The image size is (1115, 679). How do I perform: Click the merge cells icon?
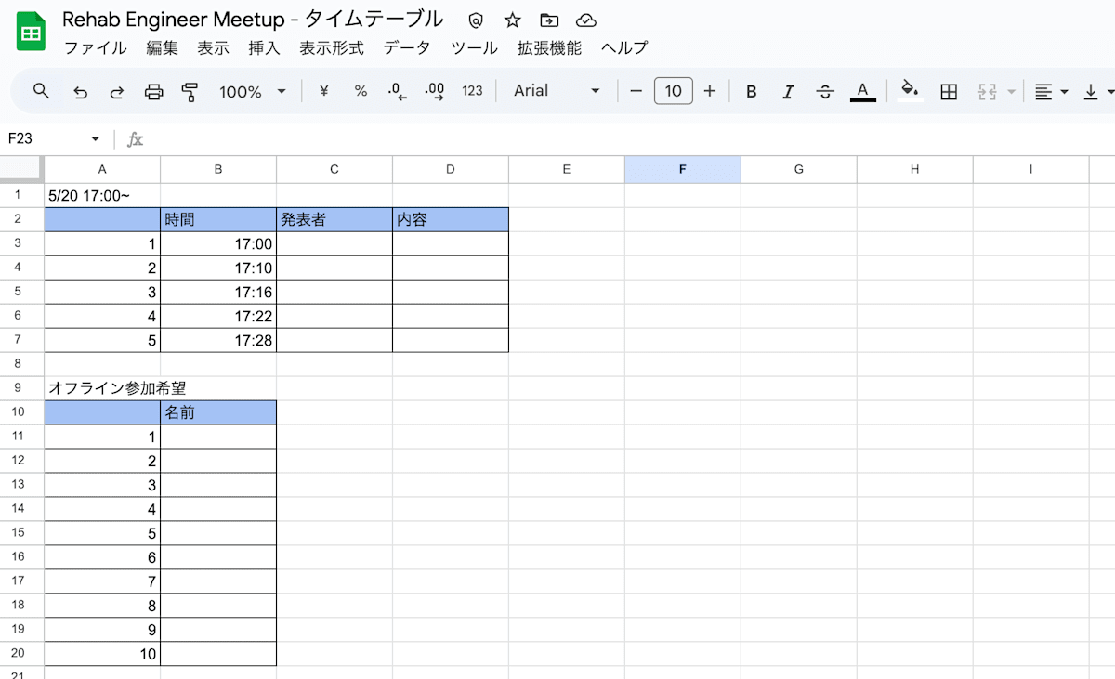[x=987, y=91]
